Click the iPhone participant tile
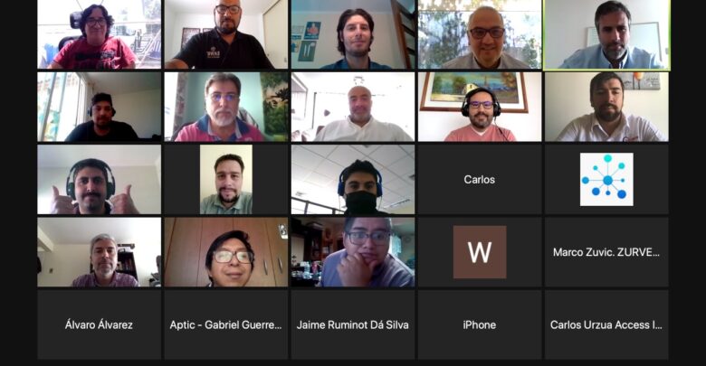The height and width of the screenshot is (366, 706). coord(480,324)
